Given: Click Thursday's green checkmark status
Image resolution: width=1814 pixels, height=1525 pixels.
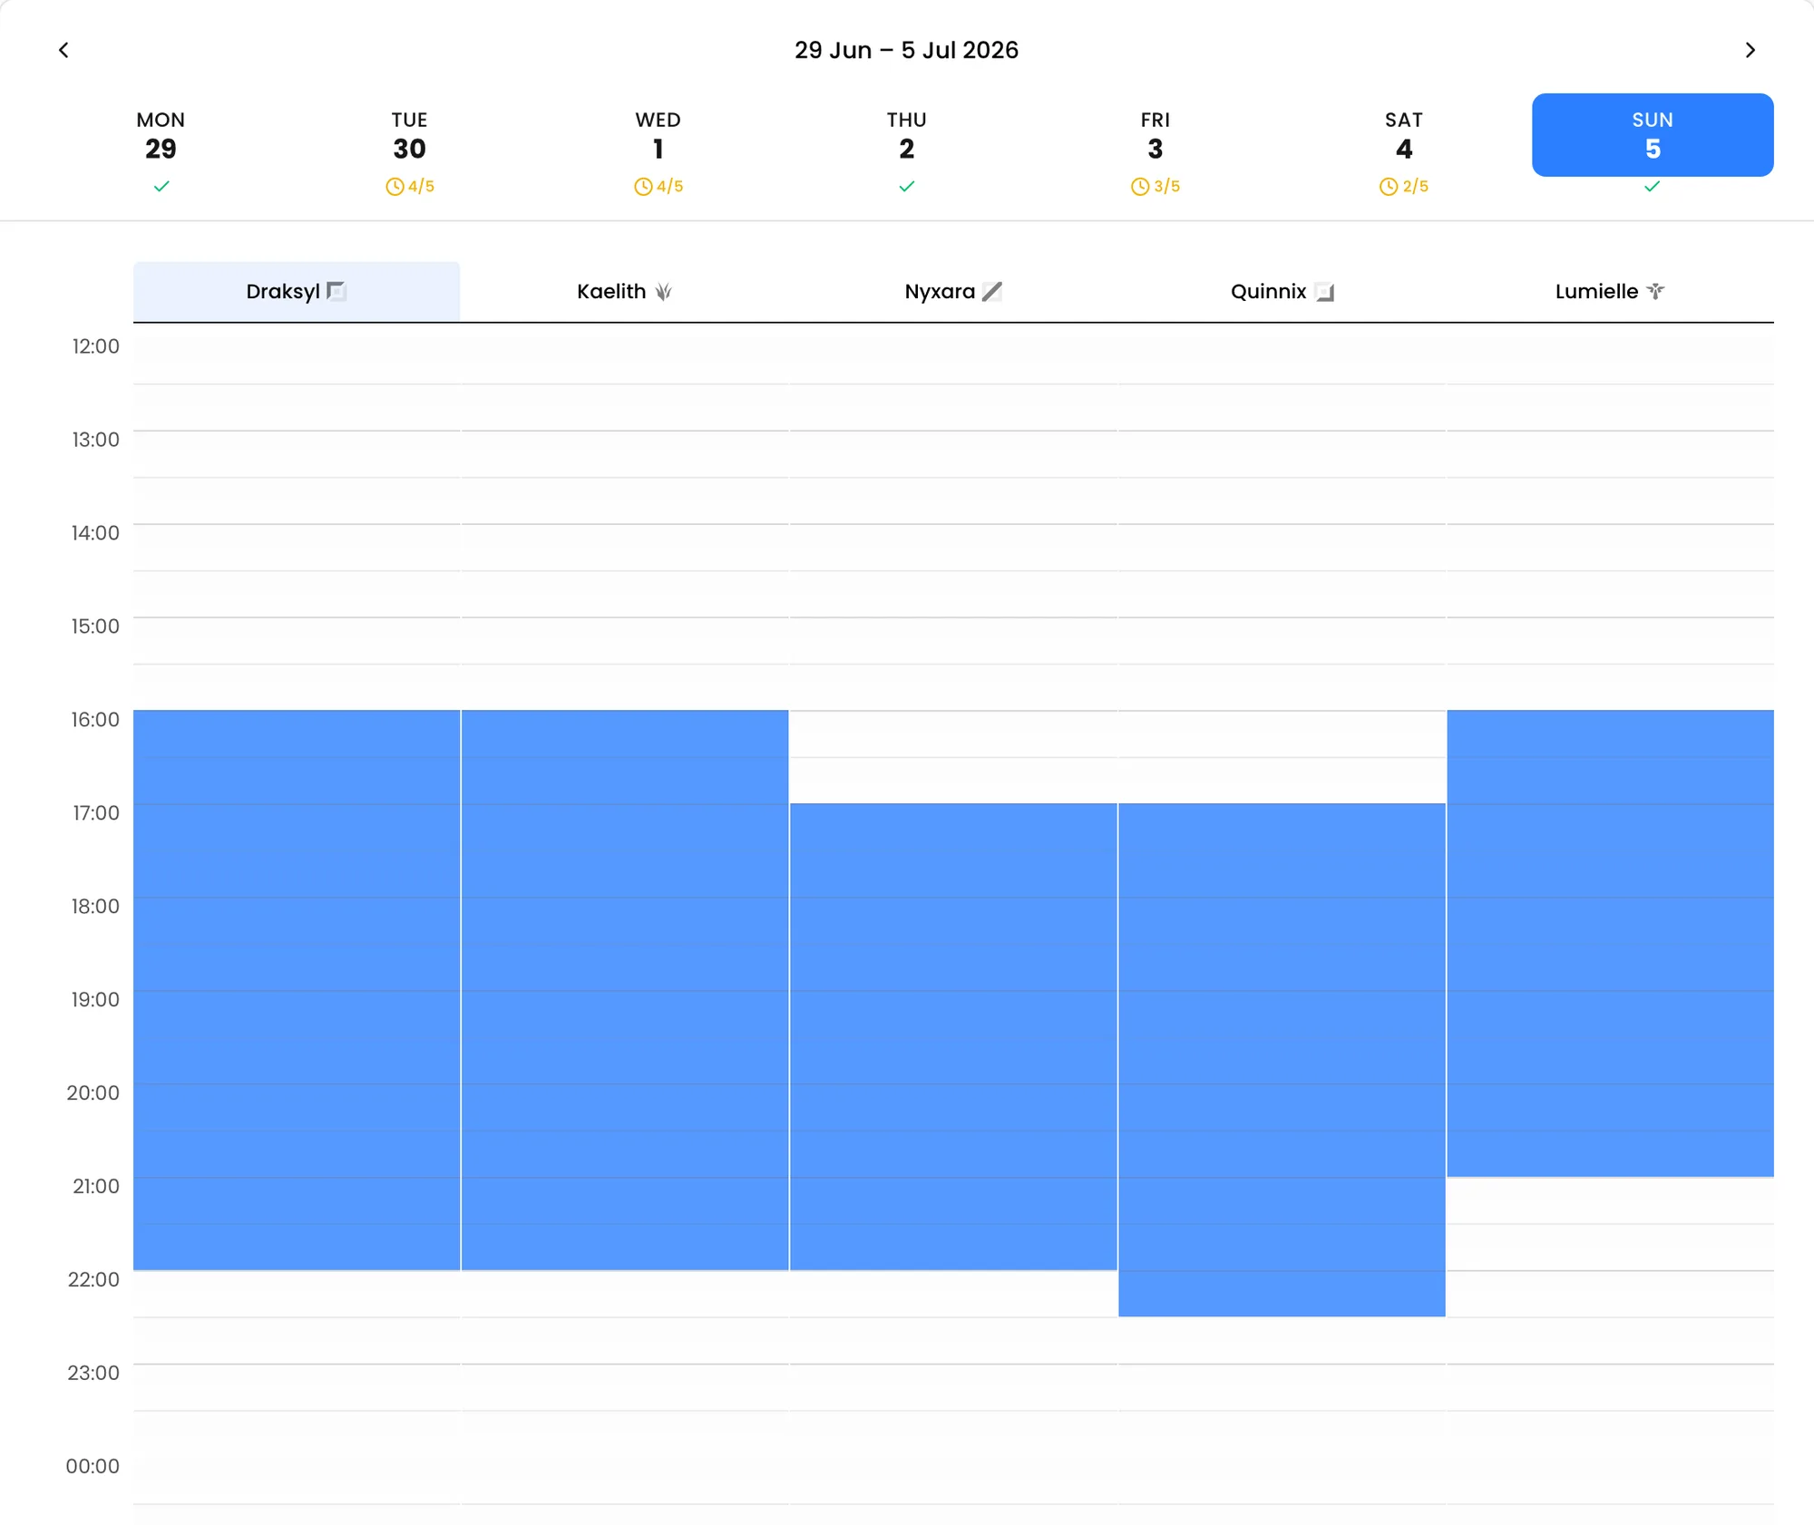Looking at the screenshot, I should pyautogui.click(x=907, y=186).
